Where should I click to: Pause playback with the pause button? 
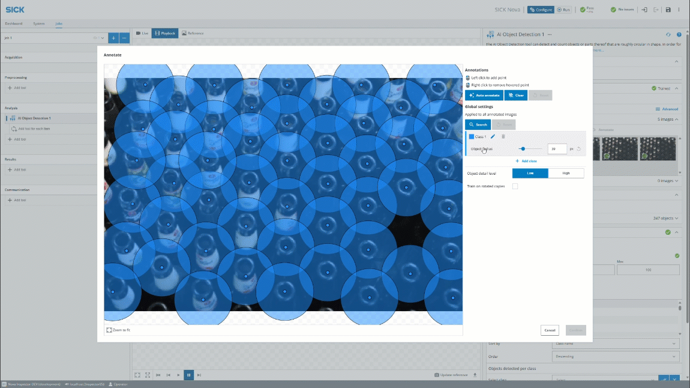point(188,375)
